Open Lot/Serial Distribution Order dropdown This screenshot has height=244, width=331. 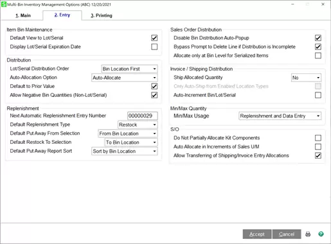[129, 69]
